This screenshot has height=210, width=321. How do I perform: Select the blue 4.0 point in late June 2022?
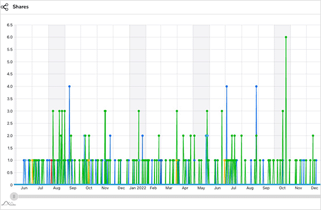(x=227, y=86)
